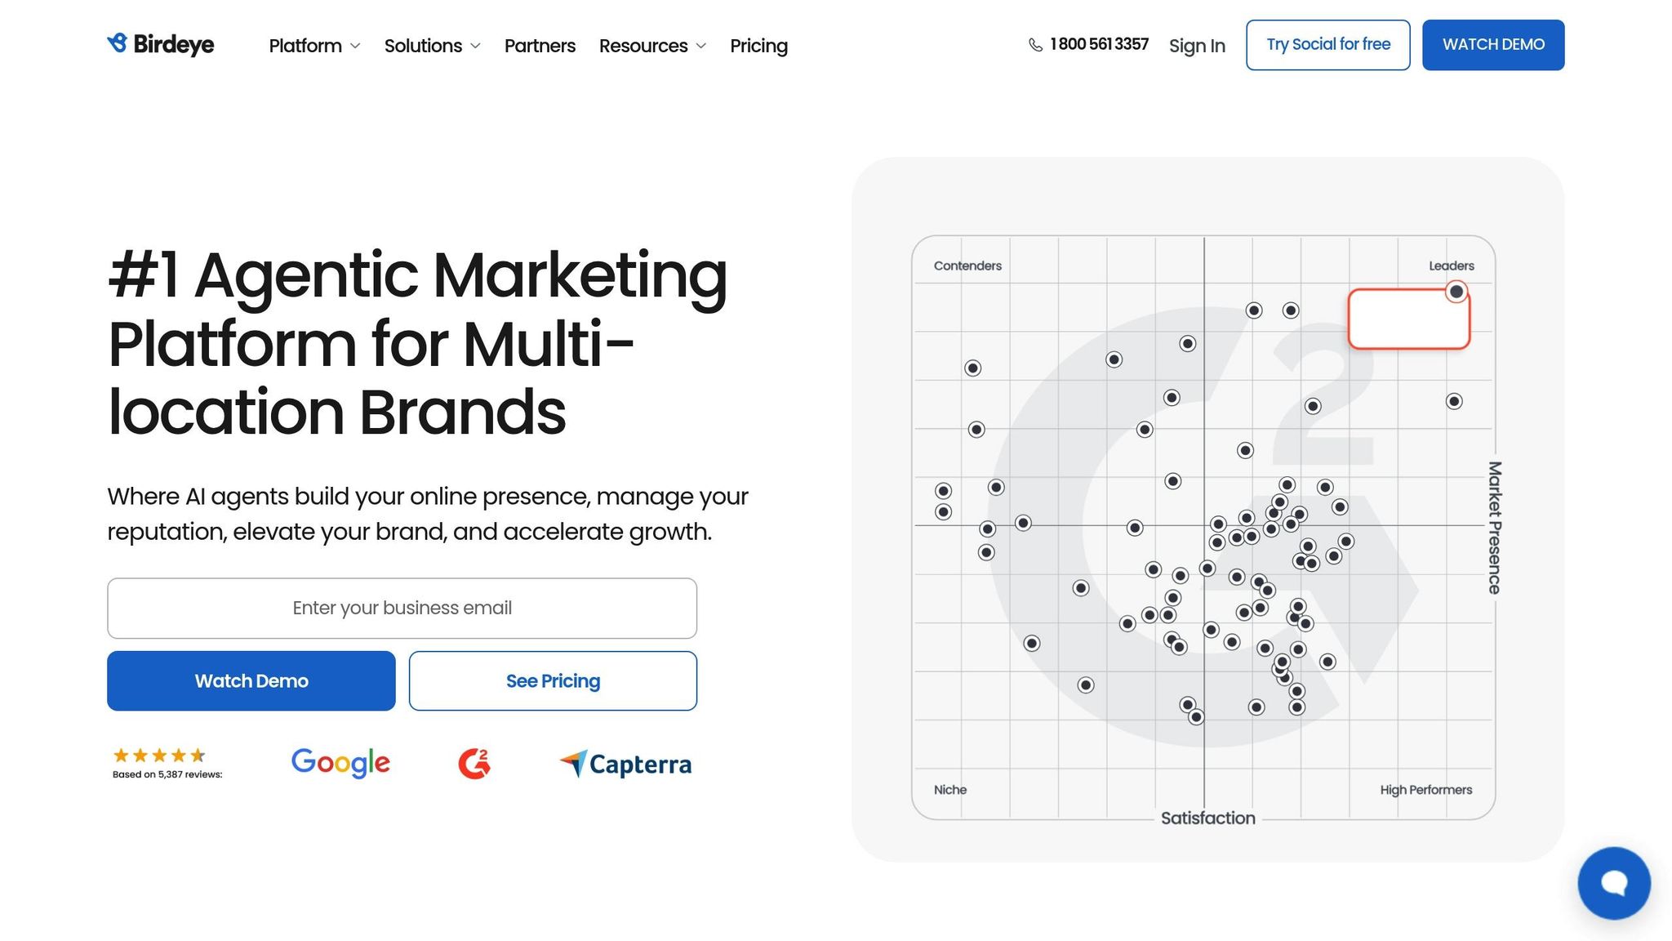Click the Capterra logo
The width and height of the screenshot is (1672, 941).
(x=625, y=764)
